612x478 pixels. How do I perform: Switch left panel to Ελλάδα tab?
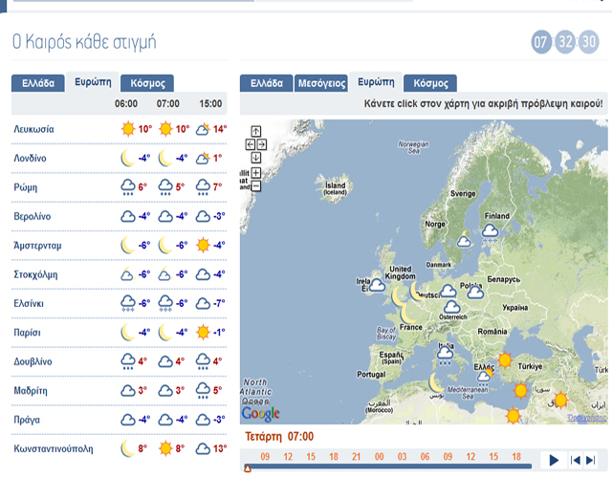tap(38, 82)
